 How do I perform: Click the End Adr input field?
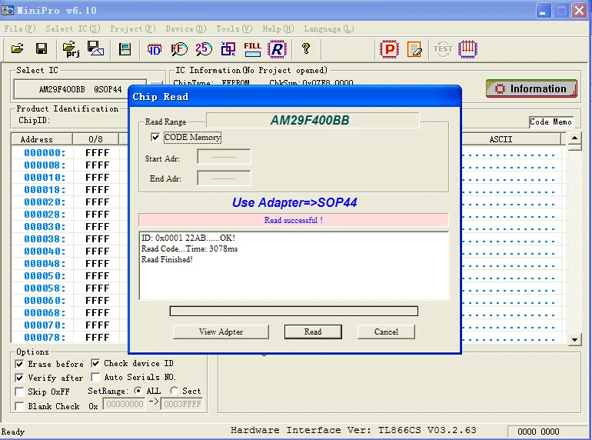coord(224,178)
